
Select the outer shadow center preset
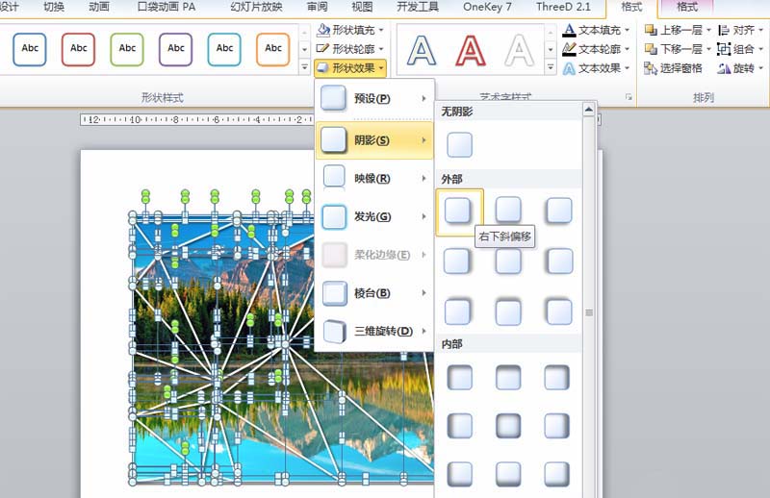tap(508, 261)
